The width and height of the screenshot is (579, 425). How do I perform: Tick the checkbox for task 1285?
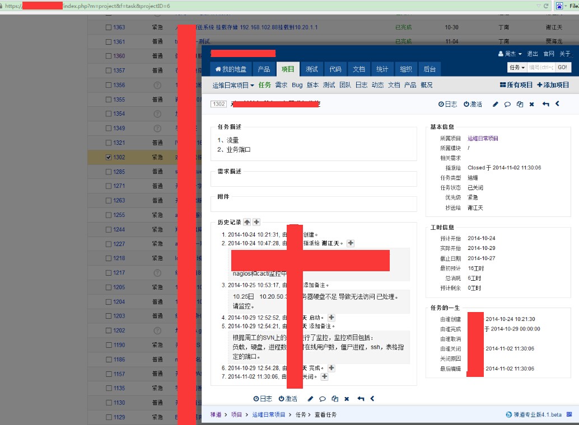pyautogui.click(x=109, y=172)
